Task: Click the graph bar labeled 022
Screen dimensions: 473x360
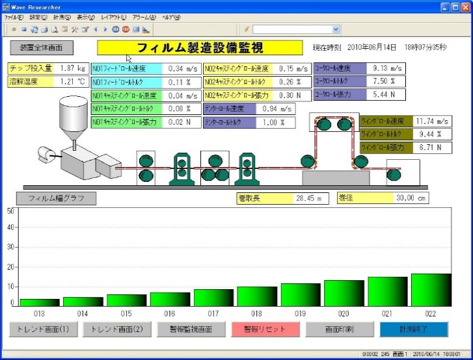Action: pyautogui.click(x=431, y=290)
